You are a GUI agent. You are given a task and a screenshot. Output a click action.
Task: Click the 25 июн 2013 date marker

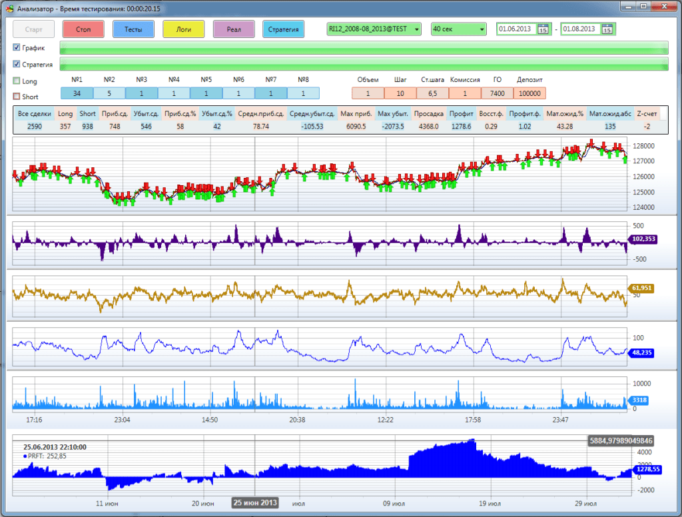pos(255,503)
